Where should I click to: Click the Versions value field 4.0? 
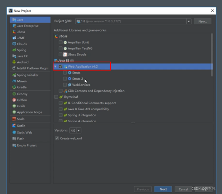[73, 131]
